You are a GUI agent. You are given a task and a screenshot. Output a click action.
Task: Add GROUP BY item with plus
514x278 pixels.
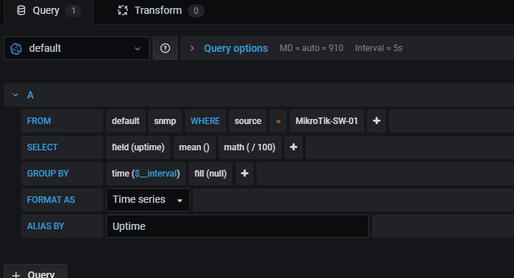pyautogui.click(x=244, y=174)
